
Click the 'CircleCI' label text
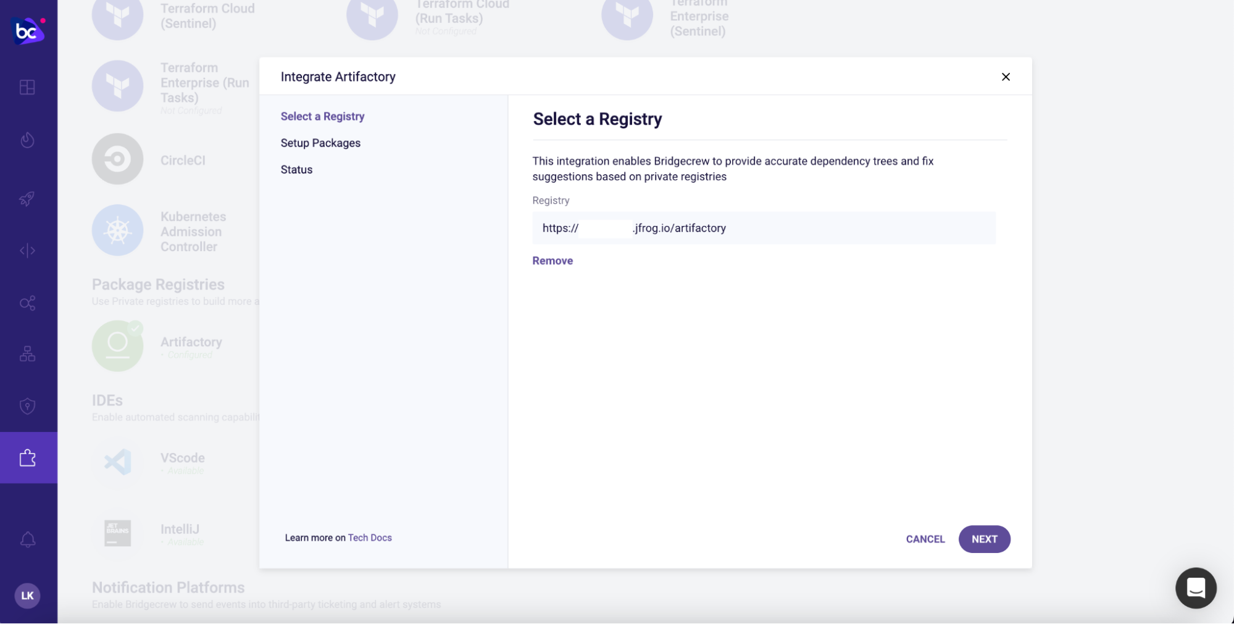coord(183,160)
